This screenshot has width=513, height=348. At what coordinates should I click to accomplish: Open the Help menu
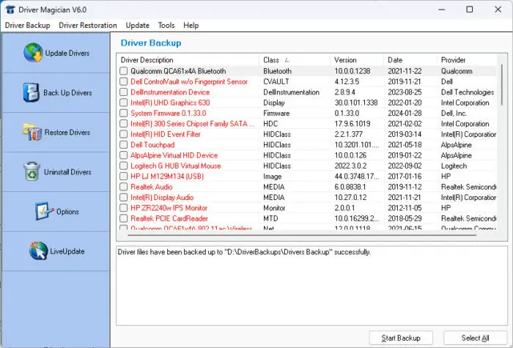pyautogui.click(x=191, y=25)
